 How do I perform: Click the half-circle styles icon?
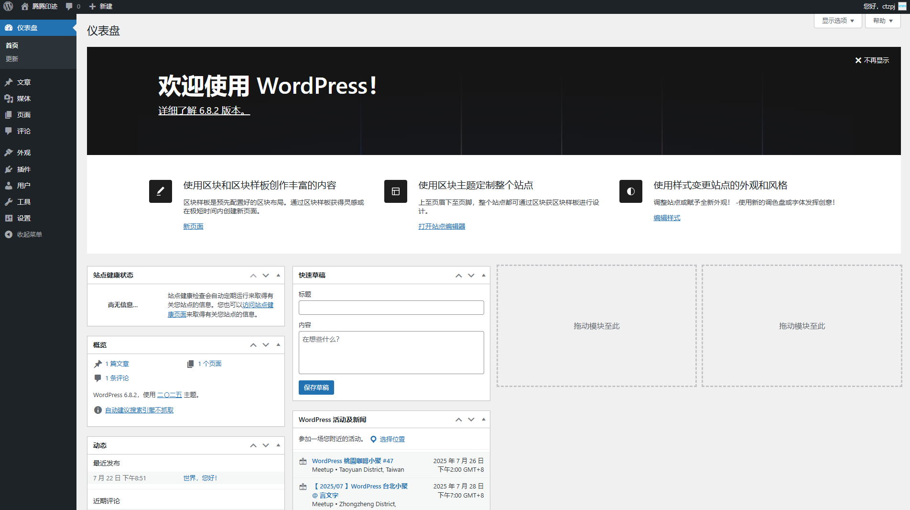click(x=630, y=191)
